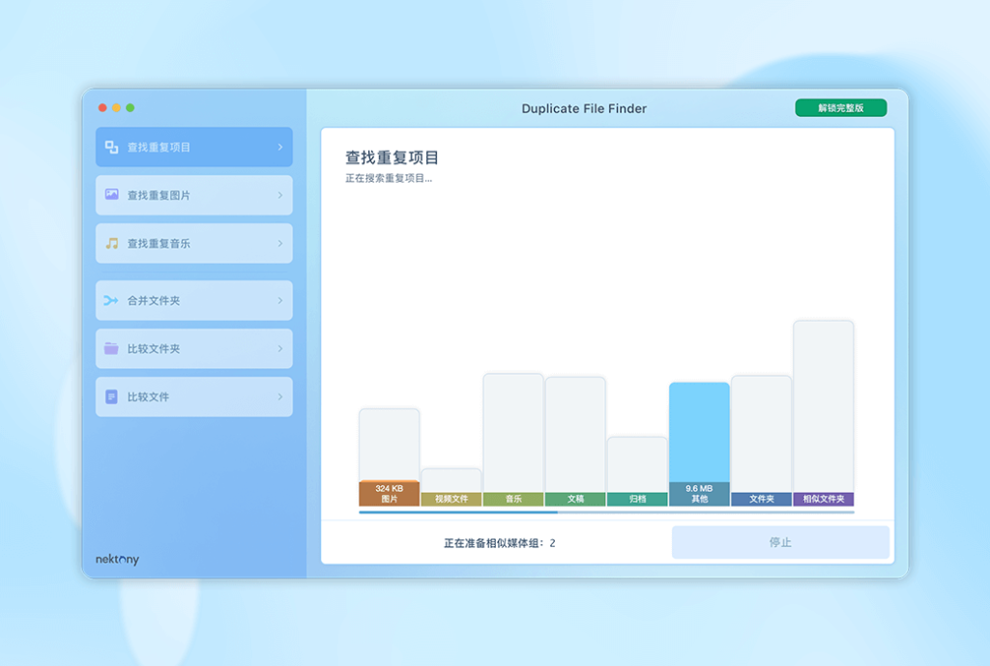Click the 查找重复图片 picture icon
The image size is (990, 666).
point(112,194)
